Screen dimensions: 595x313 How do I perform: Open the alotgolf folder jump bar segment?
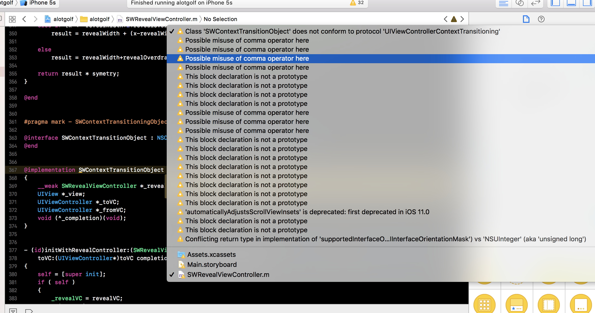coord(95,19)
